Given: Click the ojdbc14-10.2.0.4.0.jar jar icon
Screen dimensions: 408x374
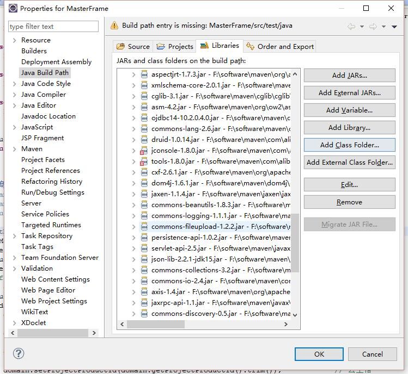Looking at the screenshot, I should coord(144,118).
